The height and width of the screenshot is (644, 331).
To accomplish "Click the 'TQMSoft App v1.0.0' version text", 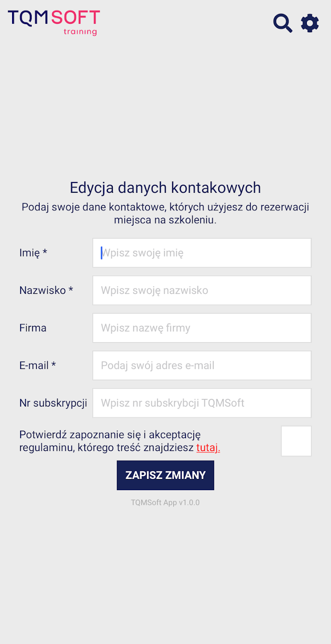I will [x=165, y=503].
